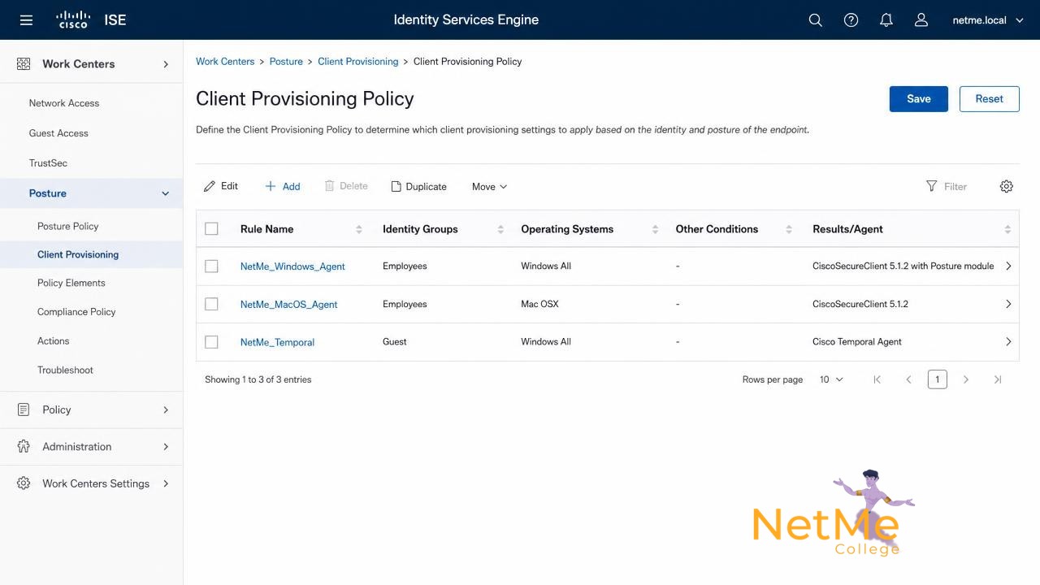Sort by Other Conditions column arrows
The height and width of the screenshot is (585, 1040).
[x=788, y=230]
